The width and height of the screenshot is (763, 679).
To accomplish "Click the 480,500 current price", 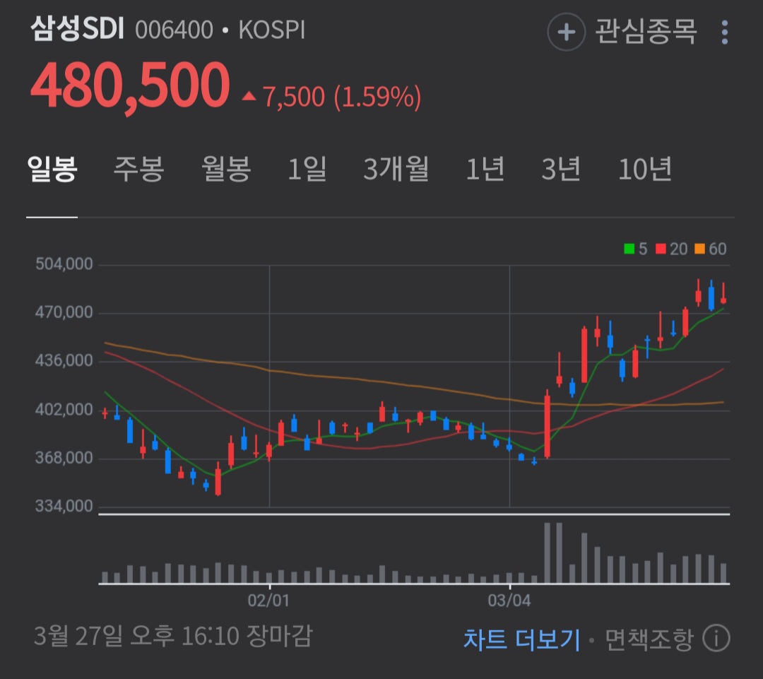I will [x=130, y=87].
